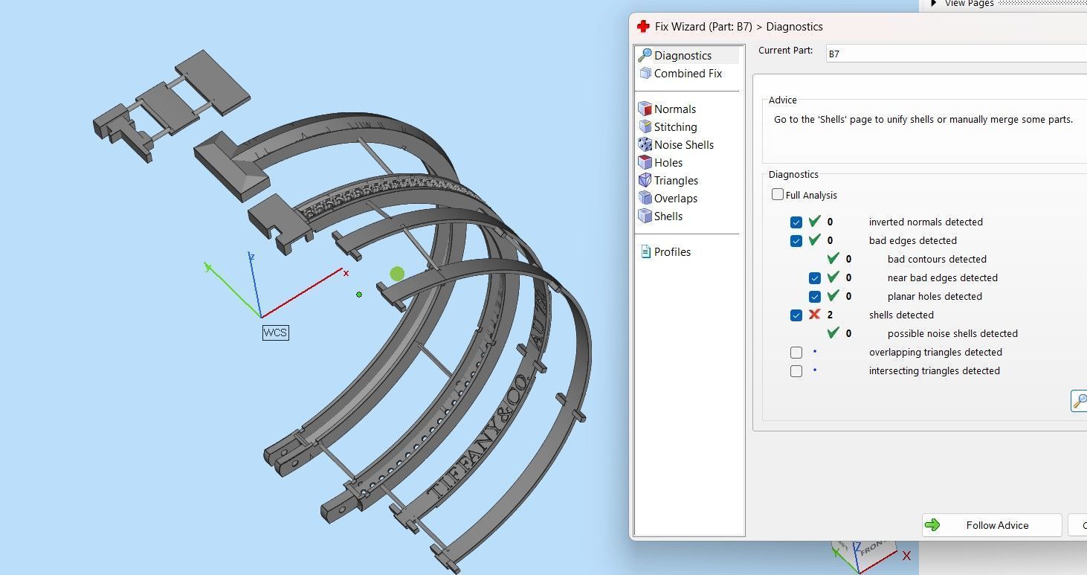Click the update diagnostics magnifier button
The image size is (1087, 575).
[1079, 401]
